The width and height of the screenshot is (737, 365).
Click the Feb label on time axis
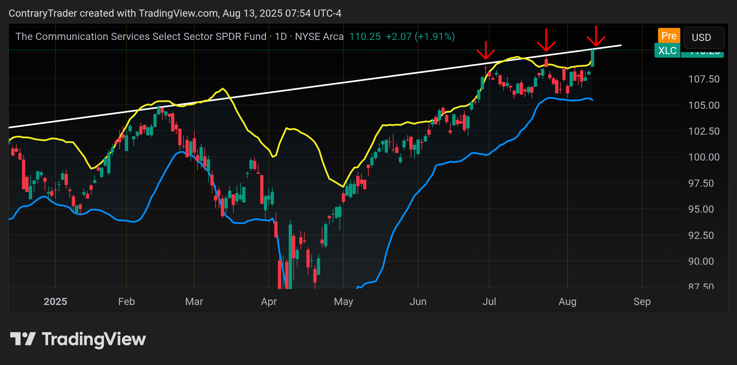point(126,301)
